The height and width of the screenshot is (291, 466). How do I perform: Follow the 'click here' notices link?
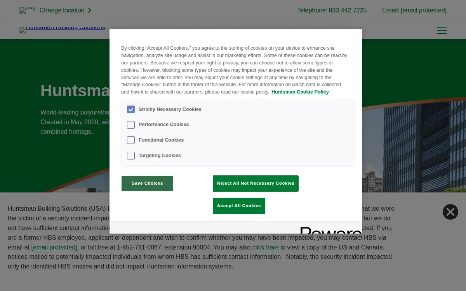coord(265,247)
